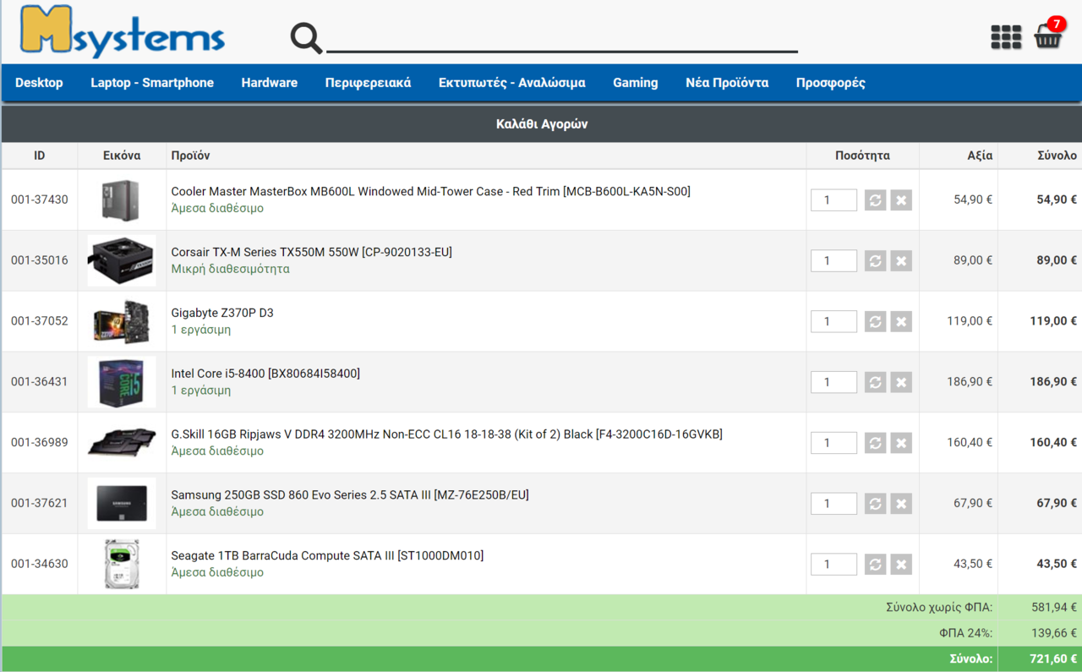Image resolution: width=1082 pixels, height=672 pixels.
Task: Click the search magnifier icon
Action: (x=306, y=38)
